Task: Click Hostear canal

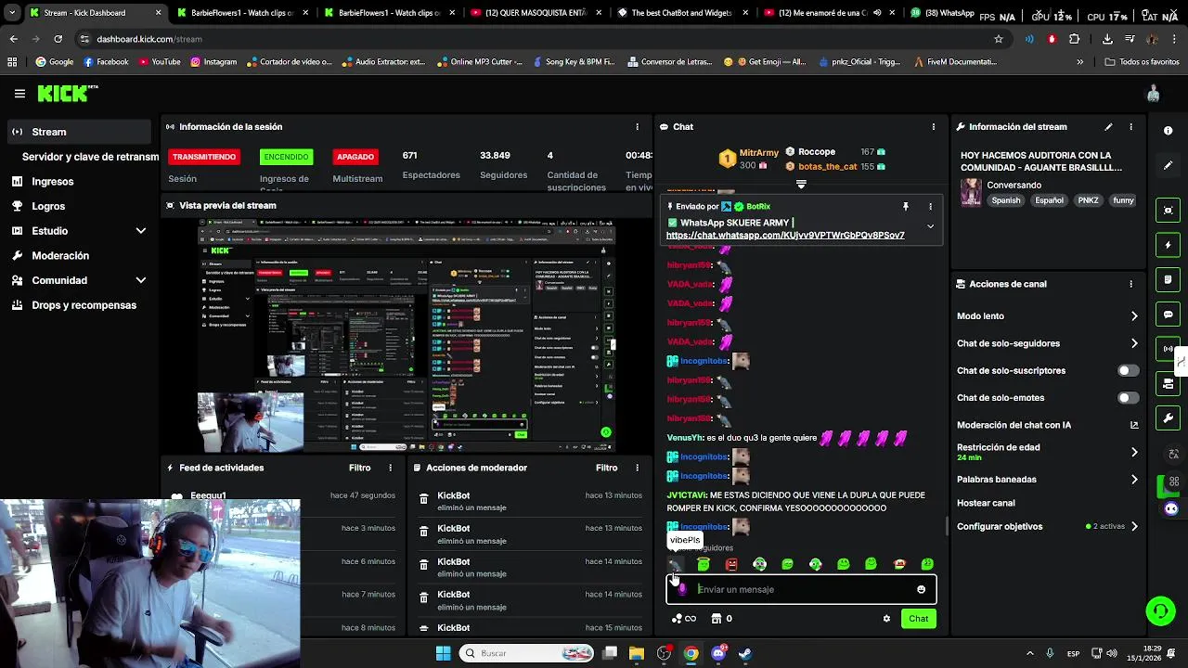Action: (x=986, y=503)
